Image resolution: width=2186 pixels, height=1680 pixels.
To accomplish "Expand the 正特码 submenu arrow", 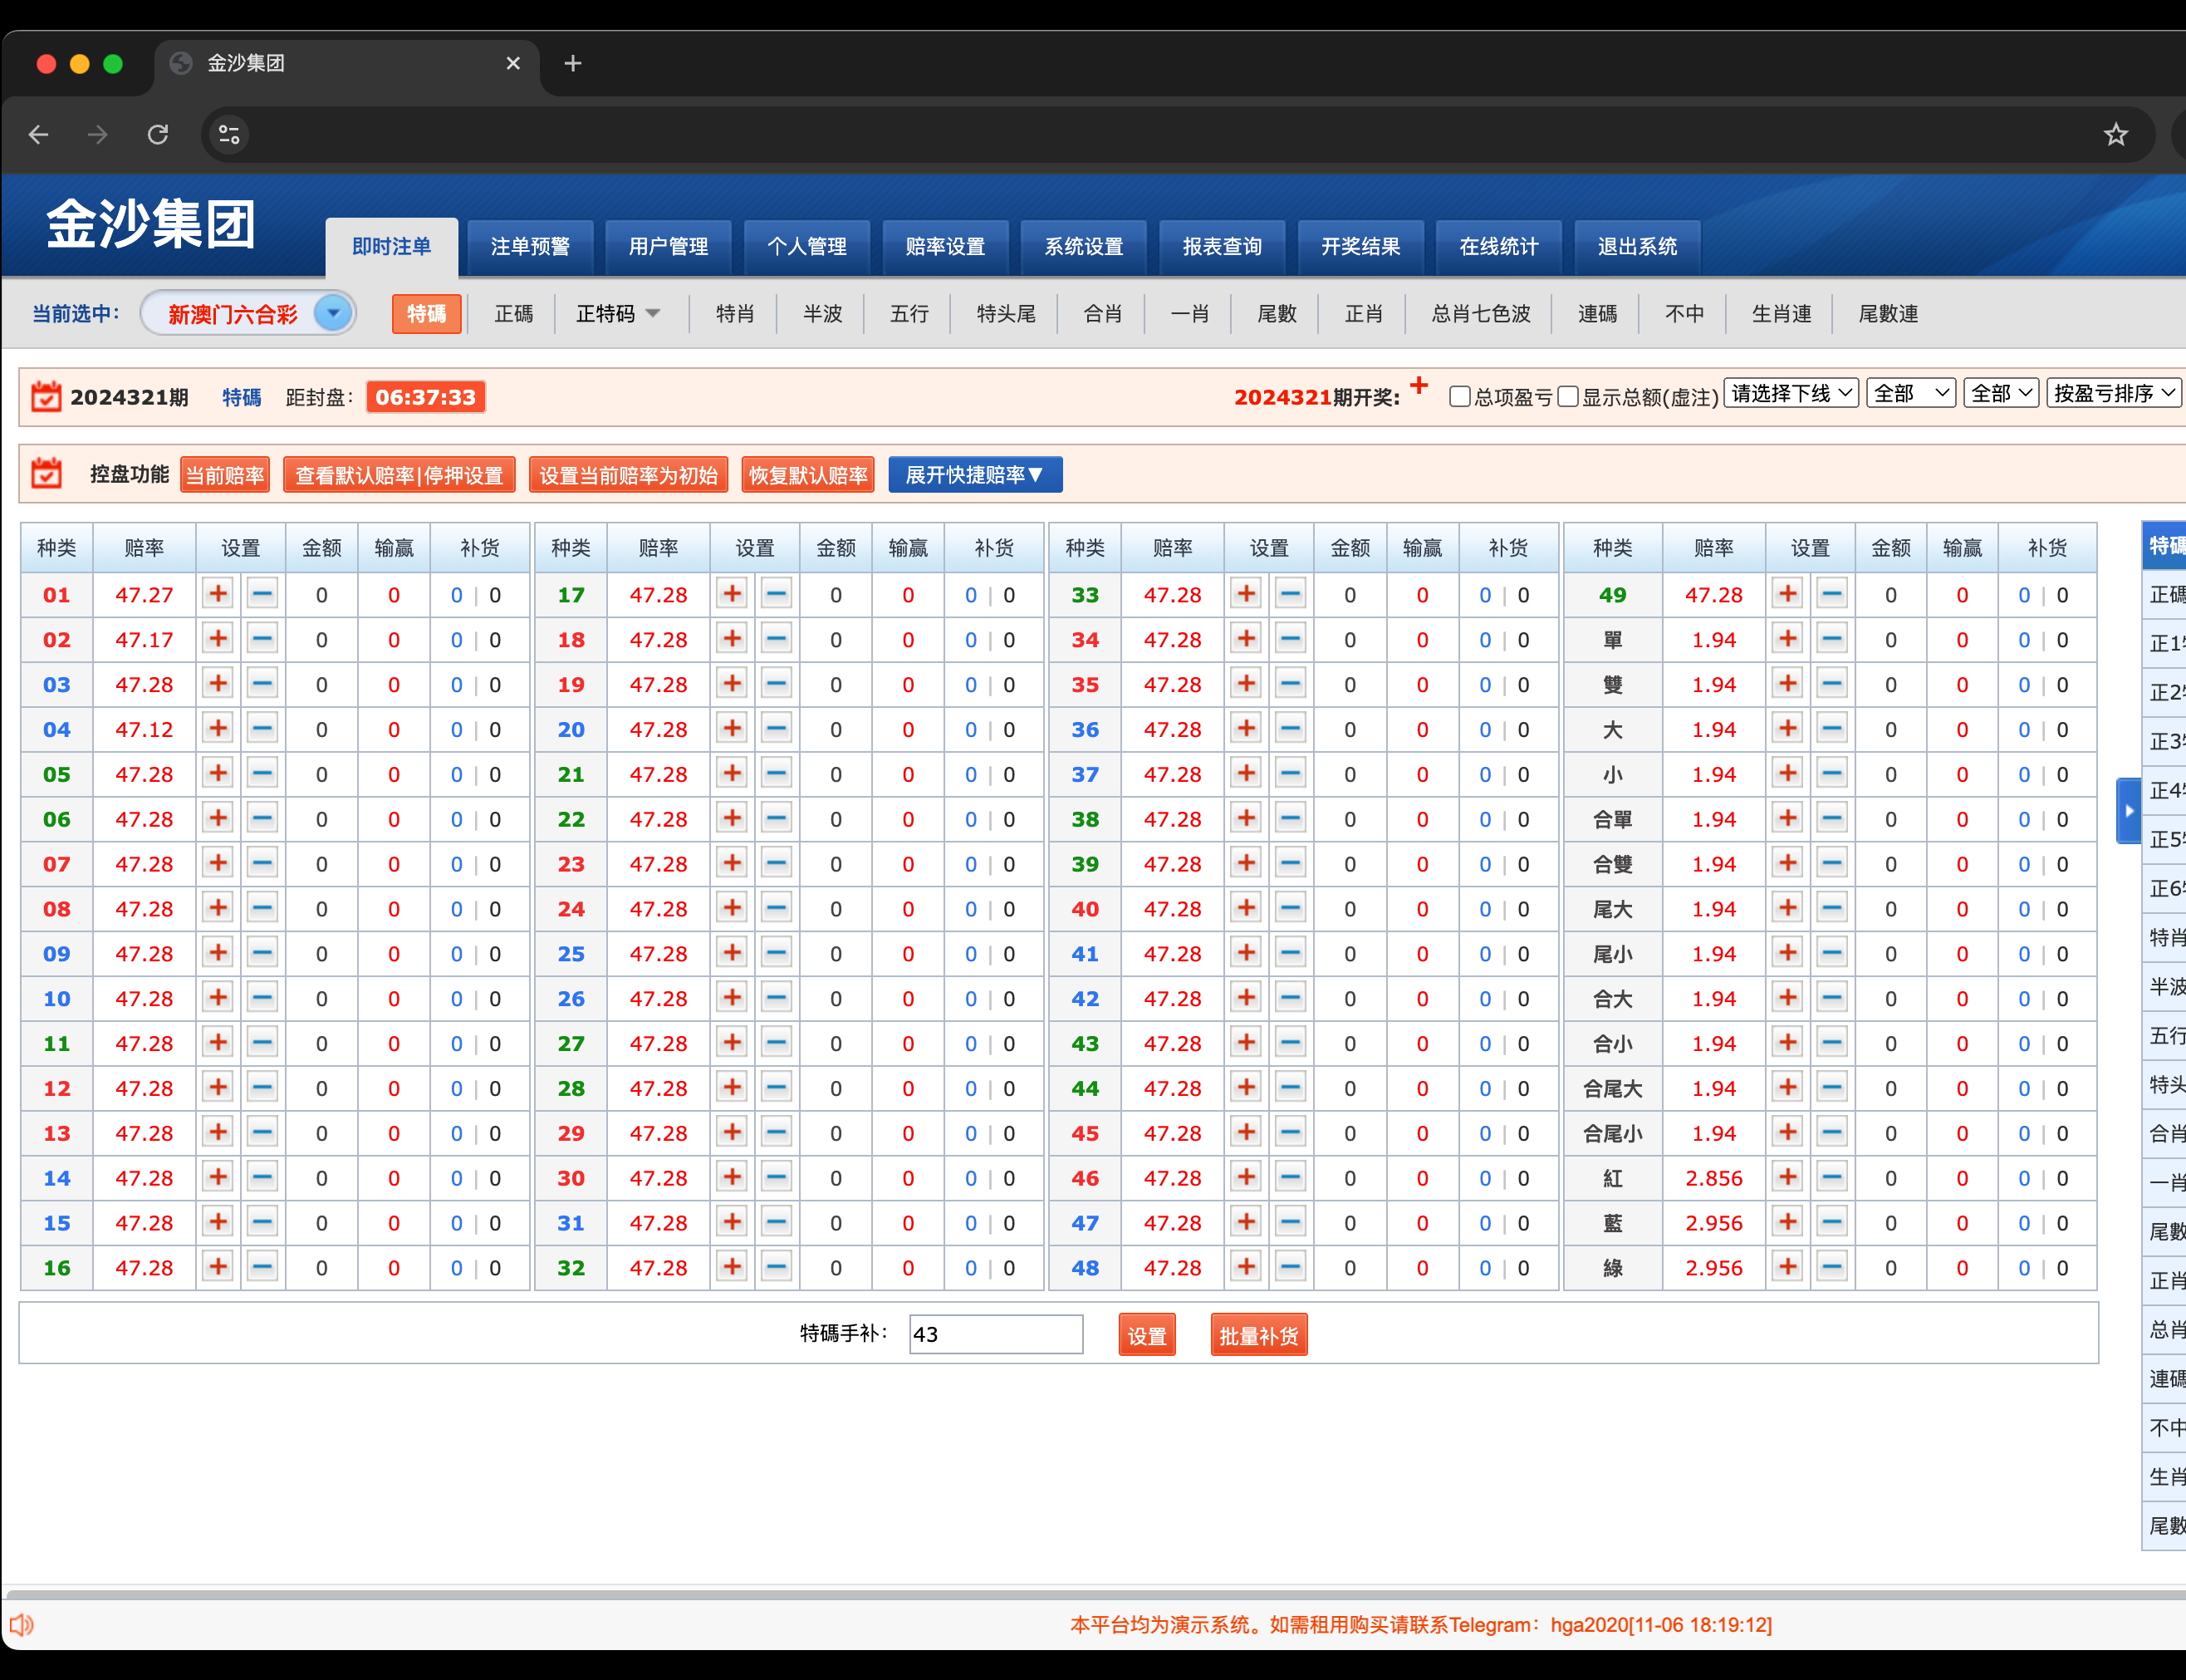I will pos(654,313).
